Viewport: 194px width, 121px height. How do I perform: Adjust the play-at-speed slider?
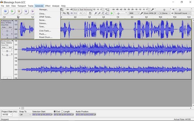[118, 13]
